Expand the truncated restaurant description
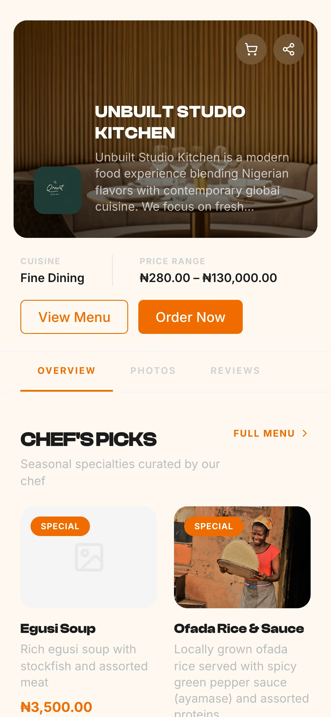 point(192,182)
